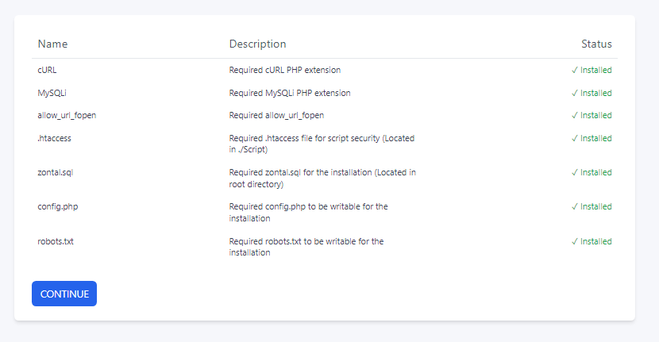659x342 pixels.
Task: Click the Name column header
Action: pyautogui.click(x=52, y=44)
